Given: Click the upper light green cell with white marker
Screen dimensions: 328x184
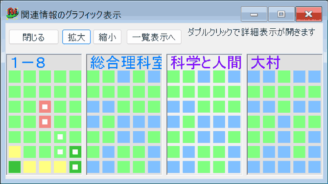Looking at the screenshot, I should (60, 137).
